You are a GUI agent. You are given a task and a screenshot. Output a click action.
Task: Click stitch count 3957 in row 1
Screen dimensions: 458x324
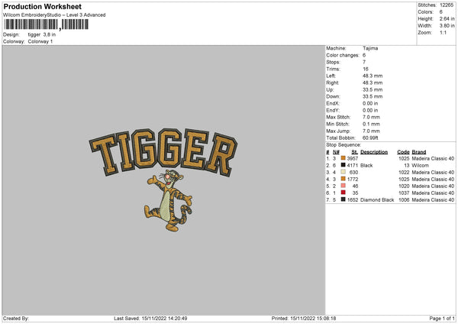[353, 158]
